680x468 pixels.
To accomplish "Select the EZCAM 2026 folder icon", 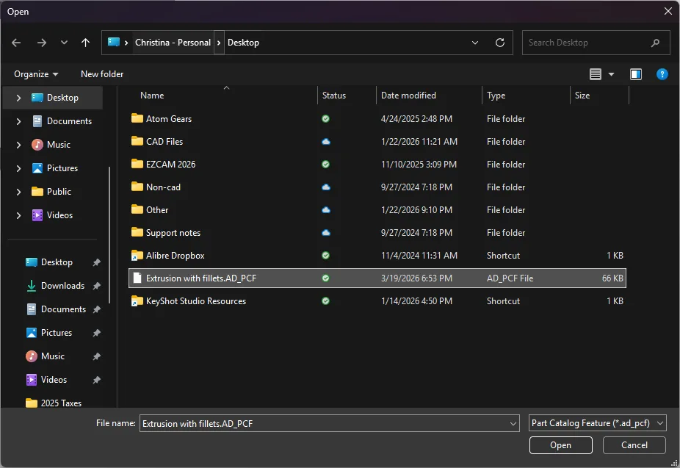I will click(x=137, y=164).
